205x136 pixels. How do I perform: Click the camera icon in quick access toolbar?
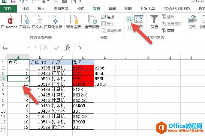pos(64,1)
